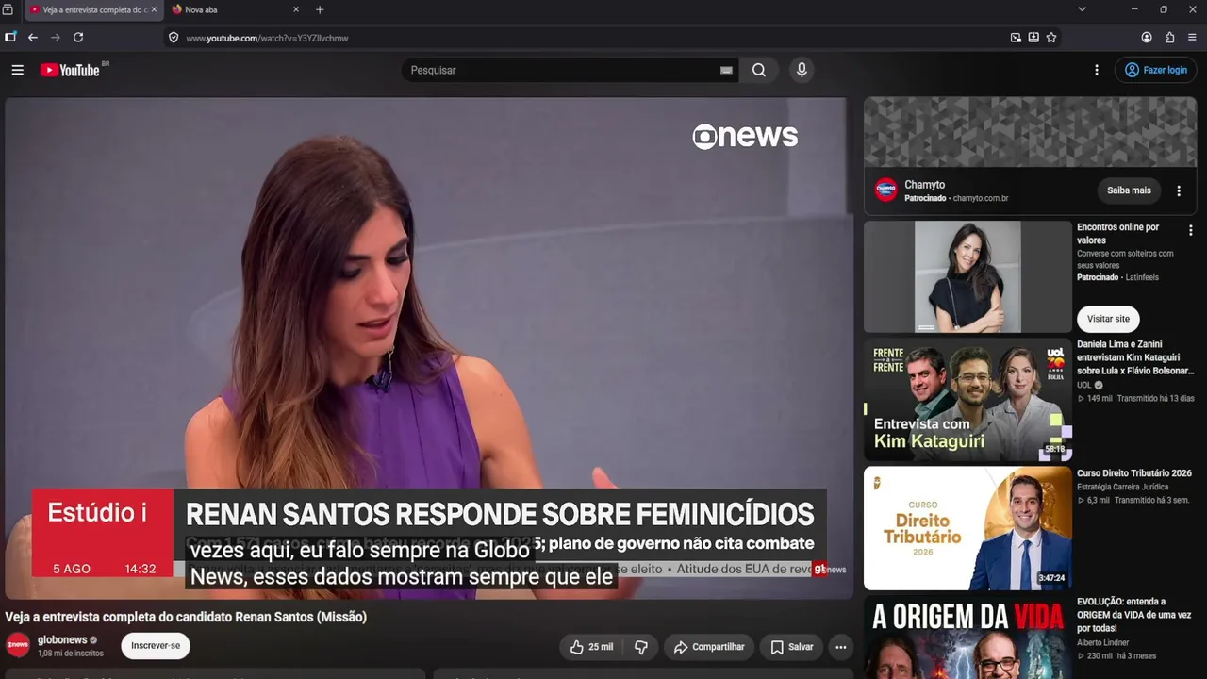
Task: Close the YouTube video tab
Action: [x=154, y=9]
